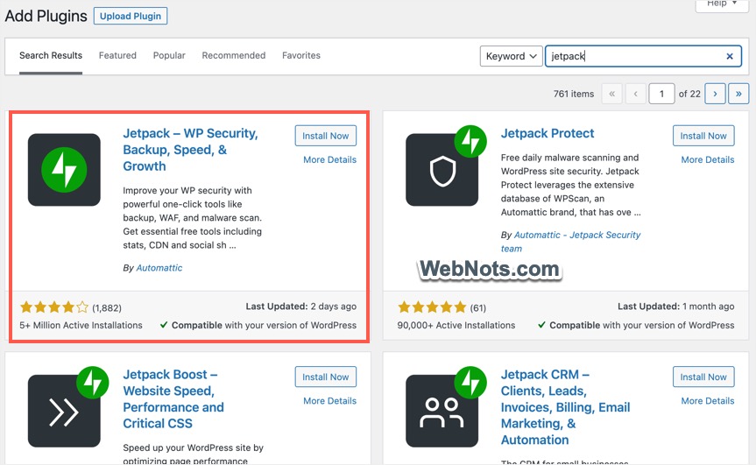This screenshot has height=465, width=756.
Task: Open the Jetpack Boost title link
Action: tap(173, 399)
